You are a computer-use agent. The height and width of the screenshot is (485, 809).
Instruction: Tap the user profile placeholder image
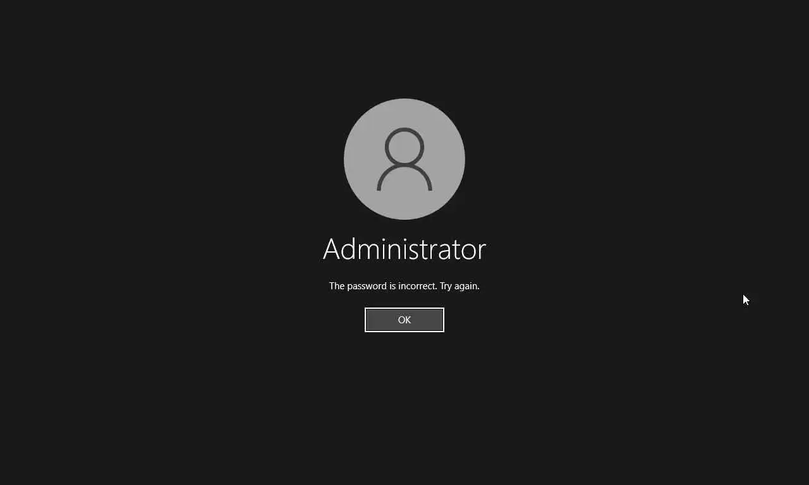coord(404,159)
